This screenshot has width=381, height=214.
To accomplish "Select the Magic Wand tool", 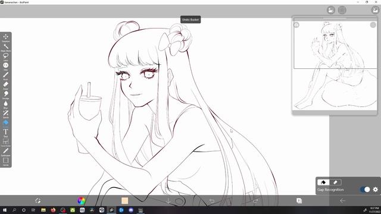I will pos(5,47).
